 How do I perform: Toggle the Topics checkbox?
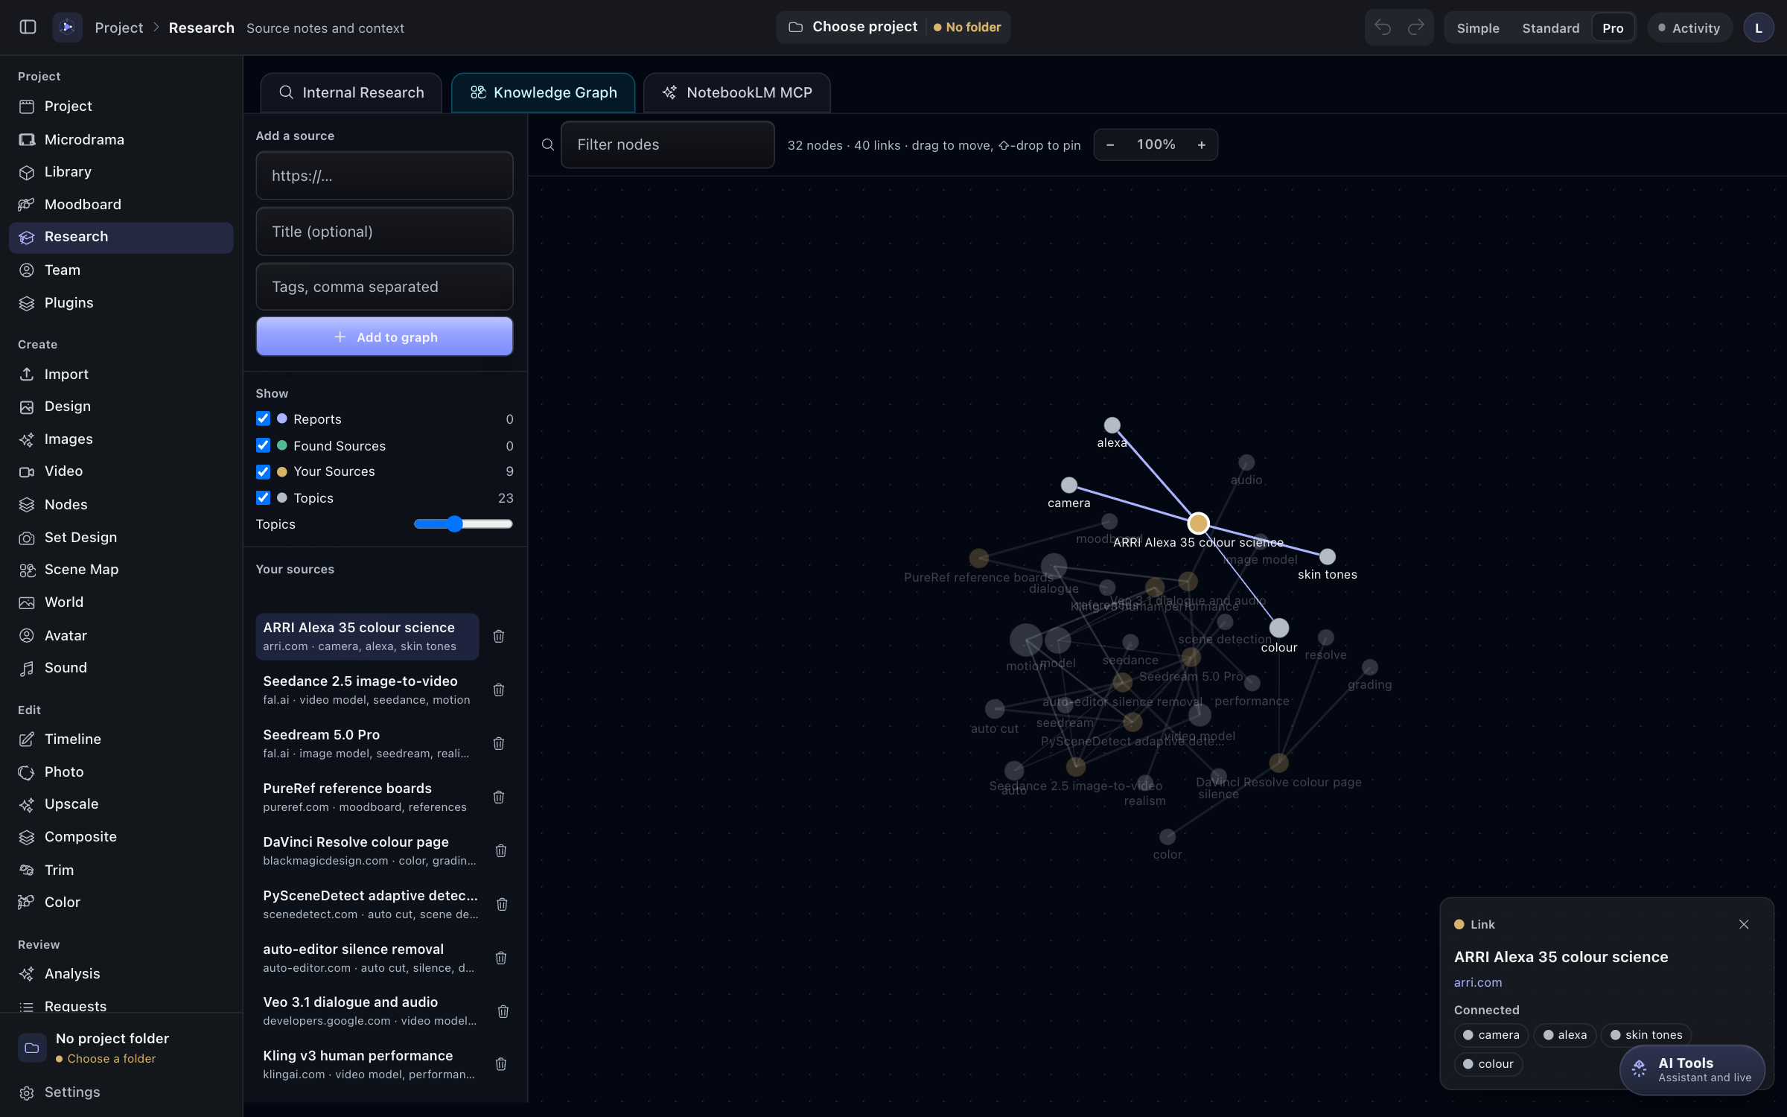[x=263, y=497]
